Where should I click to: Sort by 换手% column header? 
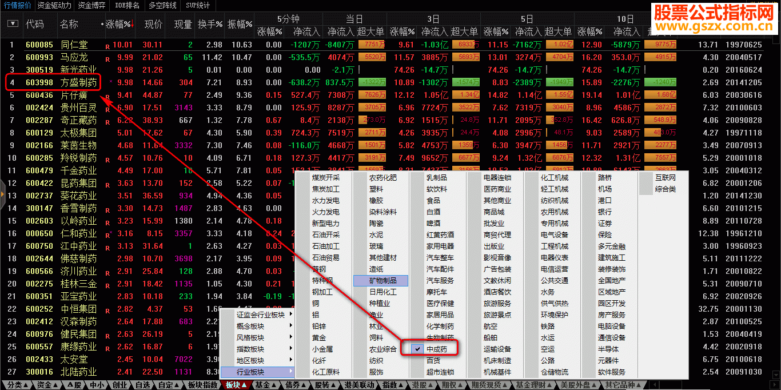pos(210,24)
